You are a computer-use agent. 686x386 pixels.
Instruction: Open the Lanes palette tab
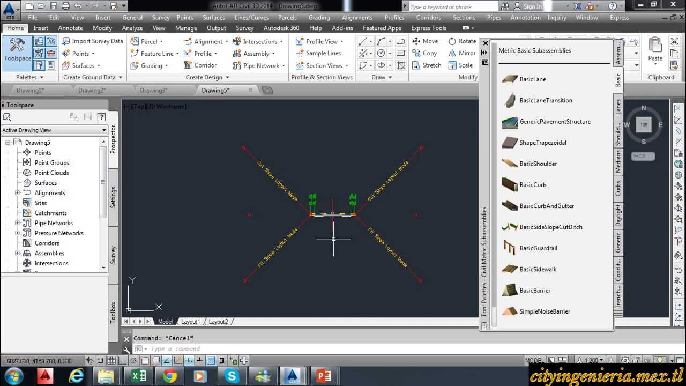(x=618, y=107)
